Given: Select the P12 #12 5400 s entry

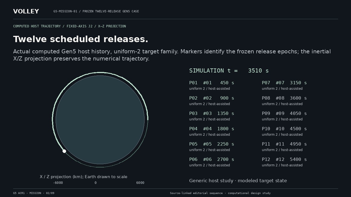Looking at the screenshot, I should (284, 159).
